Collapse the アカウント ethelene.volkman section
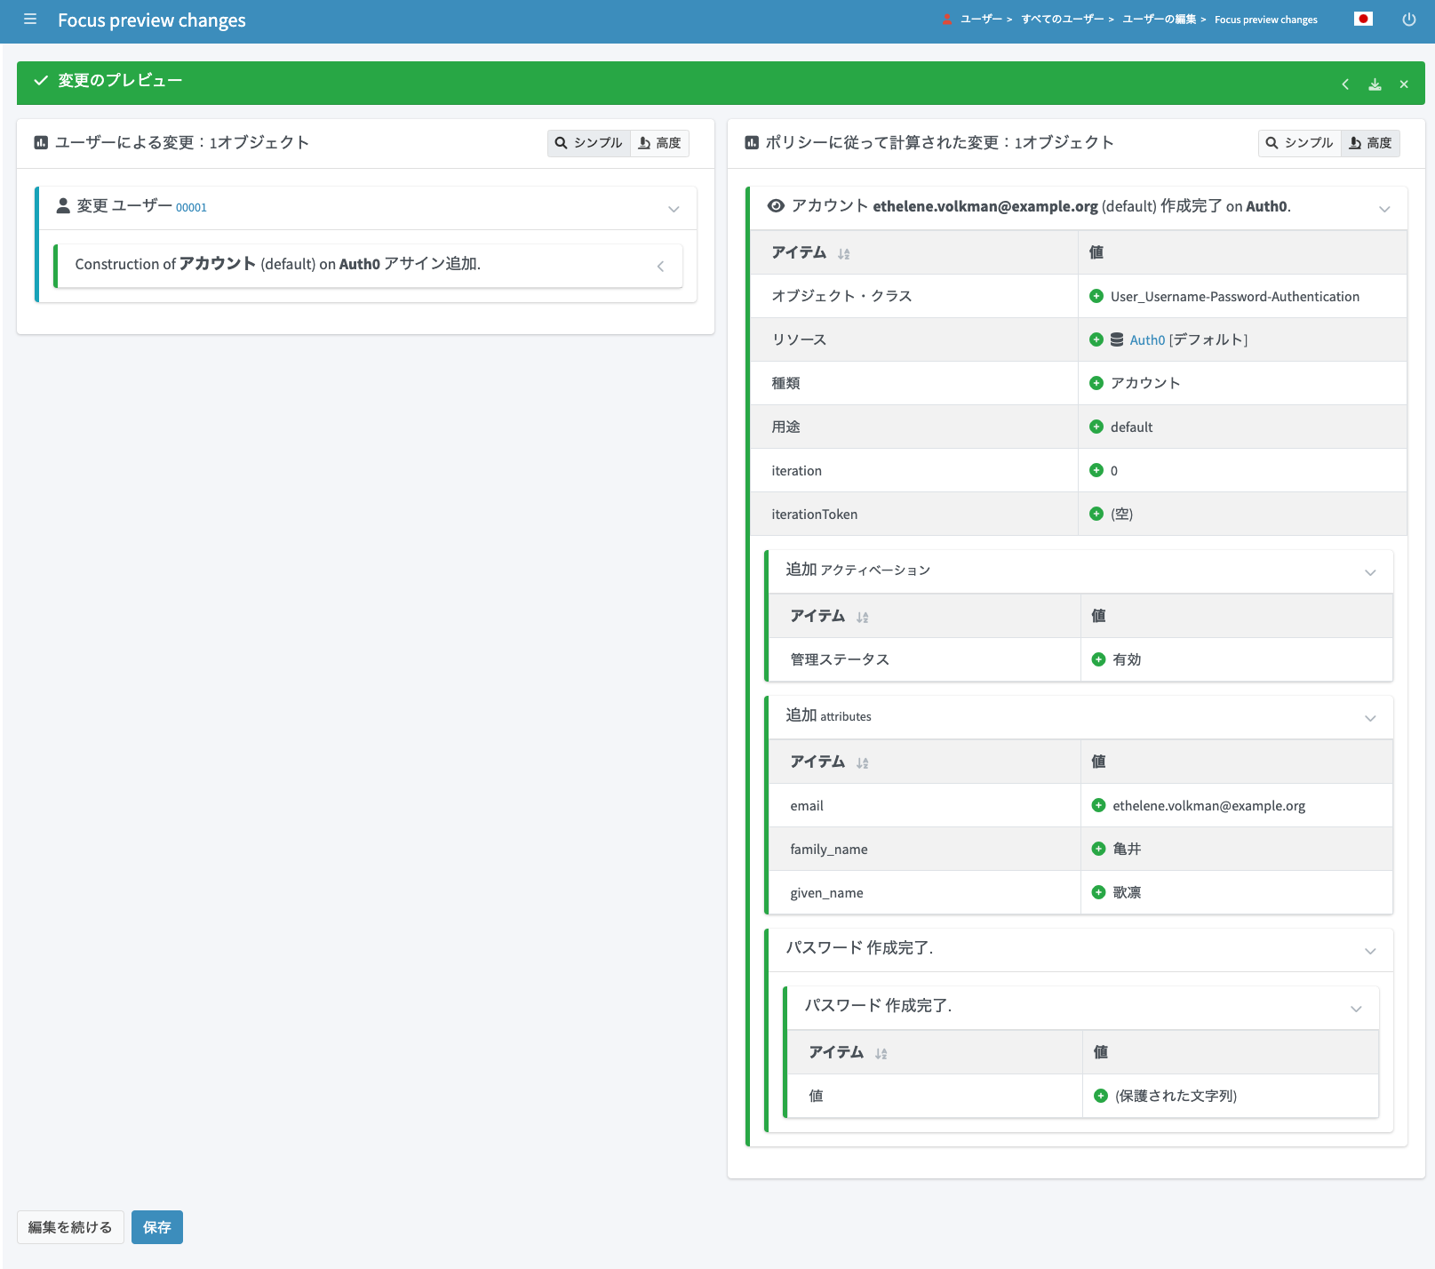Image resolution: width=1435 pixels, height=1269 pixels. 1384,209
